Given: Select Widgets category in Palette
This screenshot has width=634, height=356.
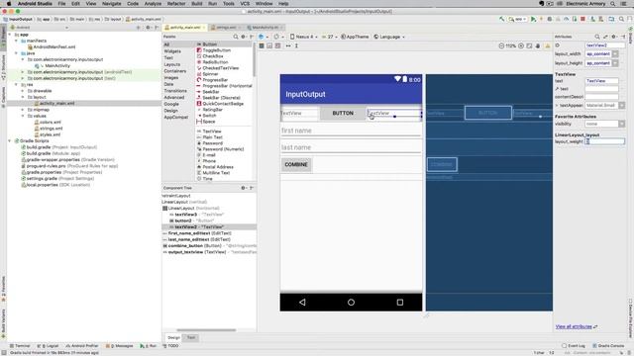Looking at the screenshot, I should (x=172, y=51).
